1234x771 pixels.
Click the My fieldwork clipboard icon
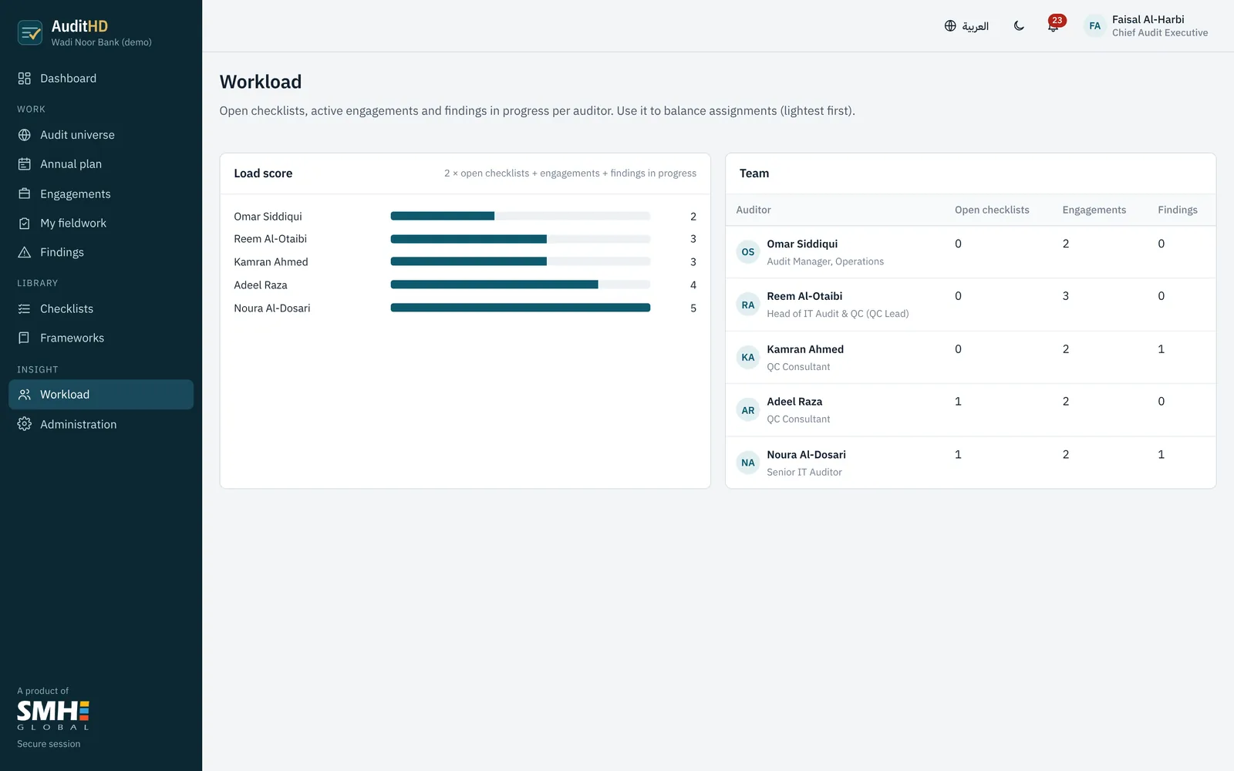[x=25, y=223]
